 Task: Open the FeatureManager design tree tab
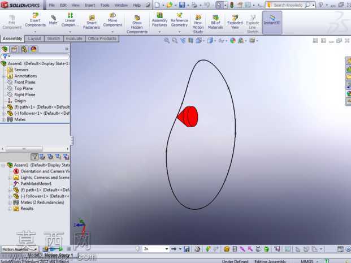[x=5, y=49]
